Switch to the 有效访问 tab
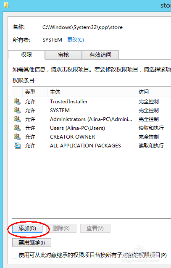The image size is (171, 268). [100, 55]
